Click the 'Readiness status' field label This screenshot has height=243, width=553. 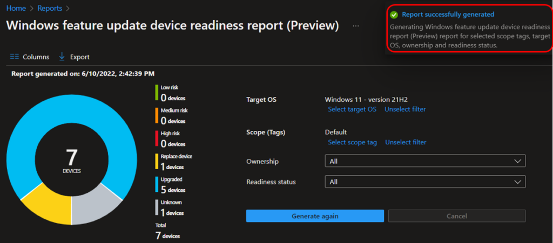coord(271,182)
